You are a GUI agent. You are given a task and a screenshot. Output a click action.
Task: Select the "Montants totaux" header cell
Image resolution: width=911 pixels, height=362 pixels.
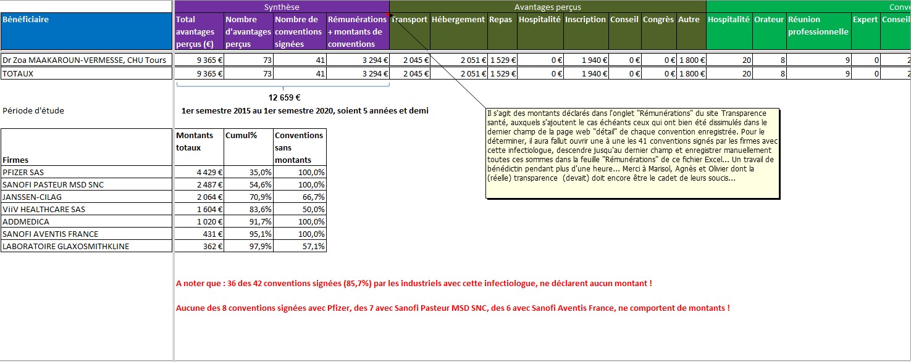tap(199, 147)
